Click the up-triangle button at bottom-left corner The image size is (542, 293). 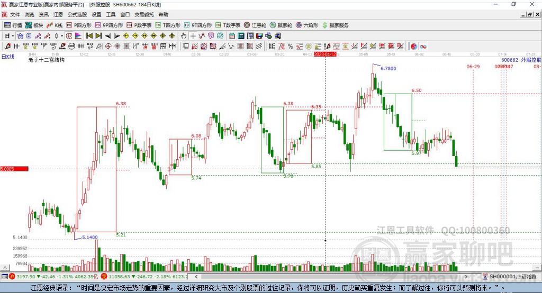(x=5, y=268)
